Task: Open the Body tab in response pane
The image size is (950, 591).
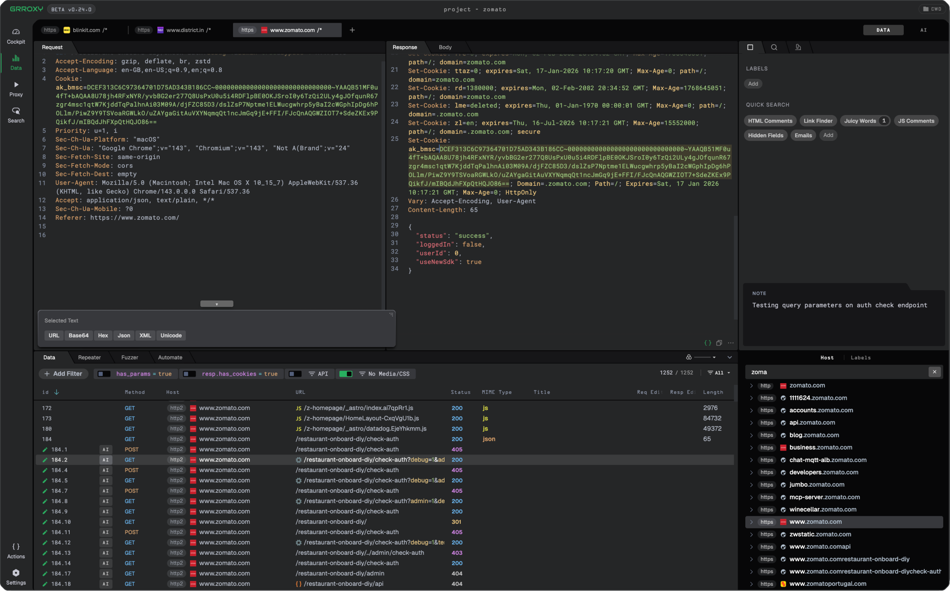Action: pyautogui.click(x=445, y=47)
